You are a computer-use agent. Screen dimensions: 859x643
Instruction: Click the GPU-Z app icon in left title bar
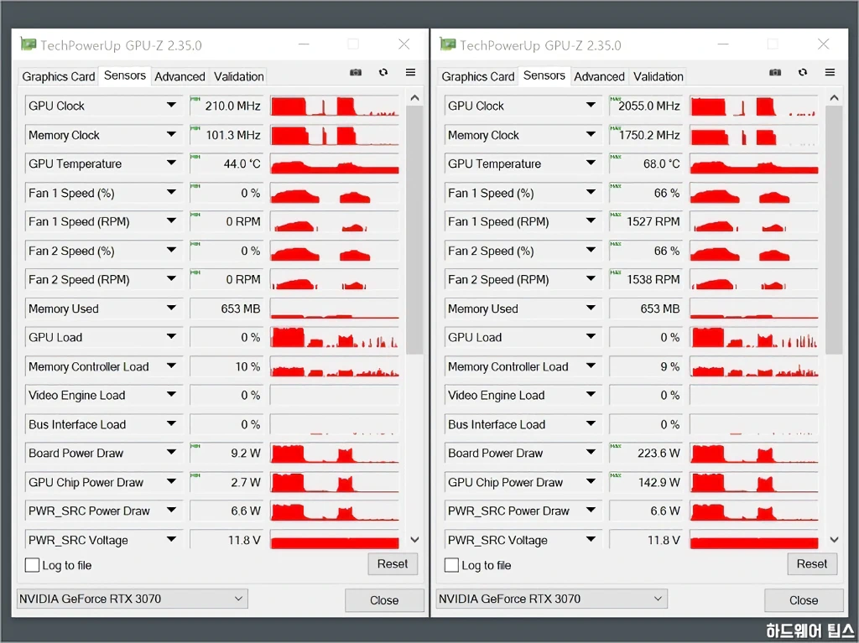(x=28, y=44)
